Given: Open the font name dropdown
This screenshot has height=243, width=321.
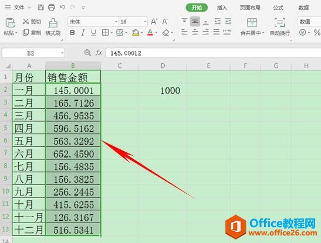Looking at the screenshot, I should pos(116,22).
